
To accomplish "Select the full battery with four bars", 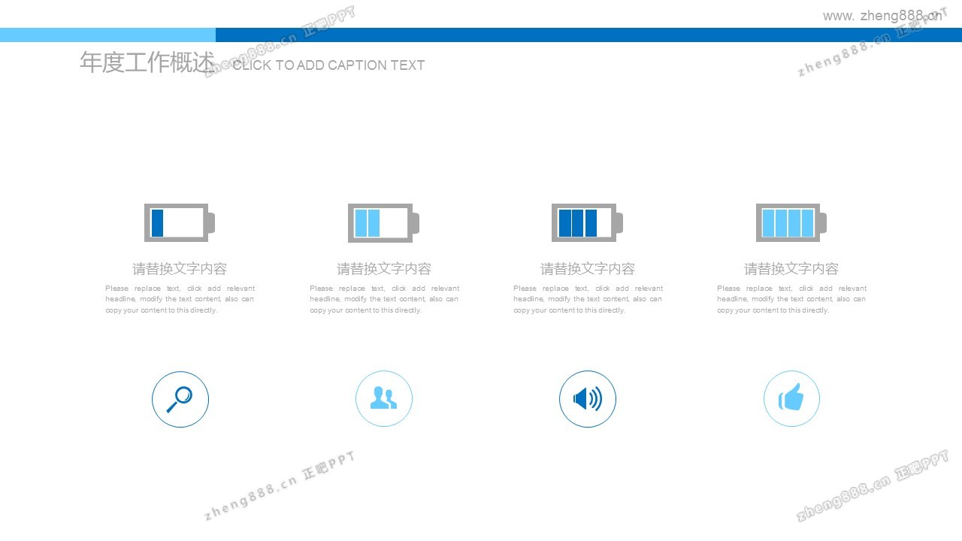I will pyautogui.click(x=791, y=223).
